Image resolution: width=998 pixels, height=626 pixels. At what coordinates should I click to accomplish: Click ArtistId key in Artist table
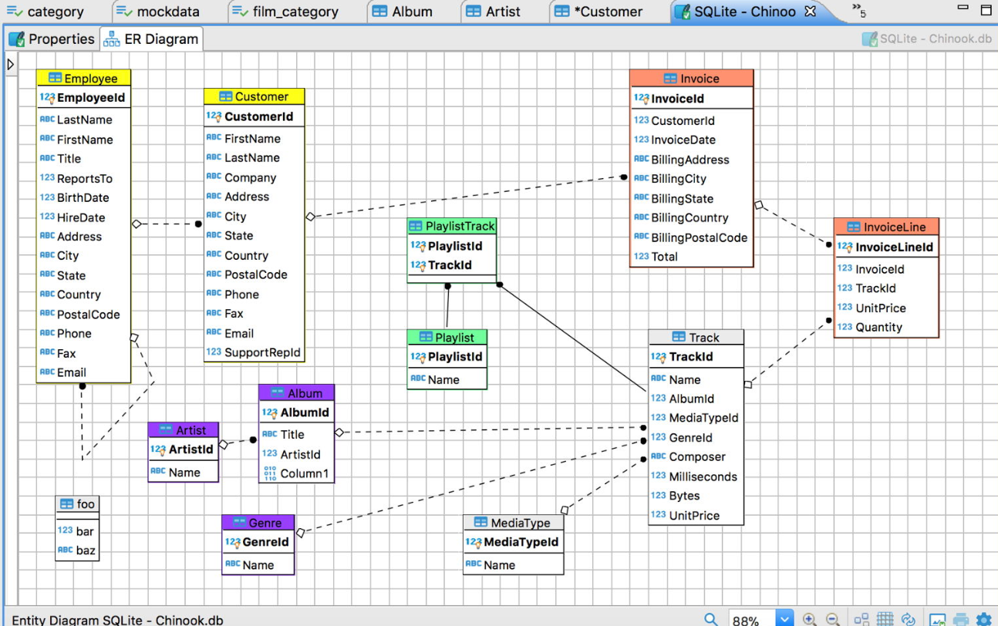pos(183,449)
